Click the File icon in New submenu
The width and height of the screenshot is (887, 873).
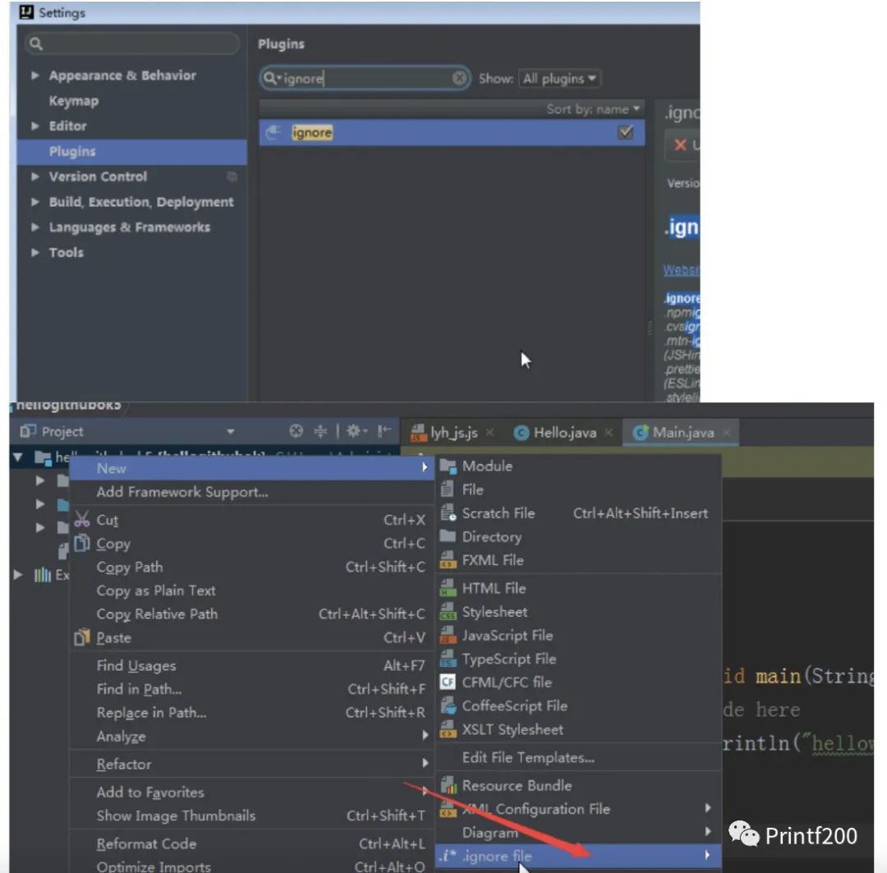[x=448, y=489]
